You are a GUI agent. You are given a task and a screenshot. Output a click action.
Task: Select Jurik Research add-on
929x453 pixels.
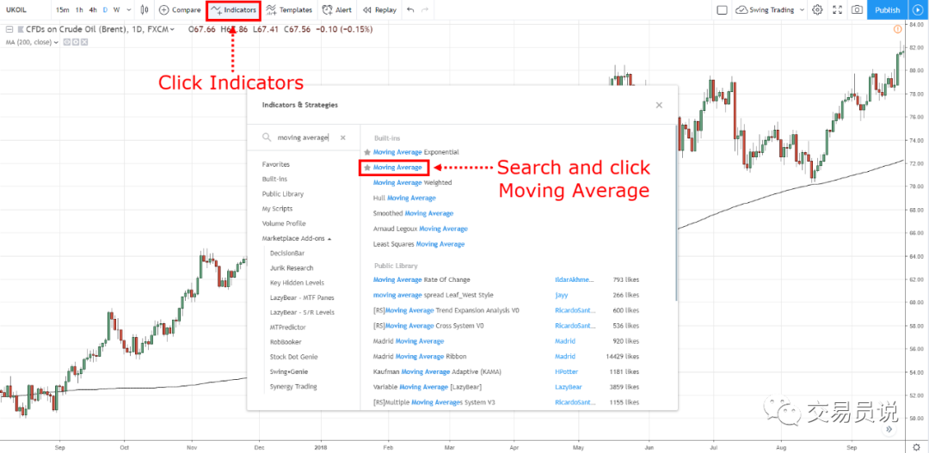click(292, 267)
